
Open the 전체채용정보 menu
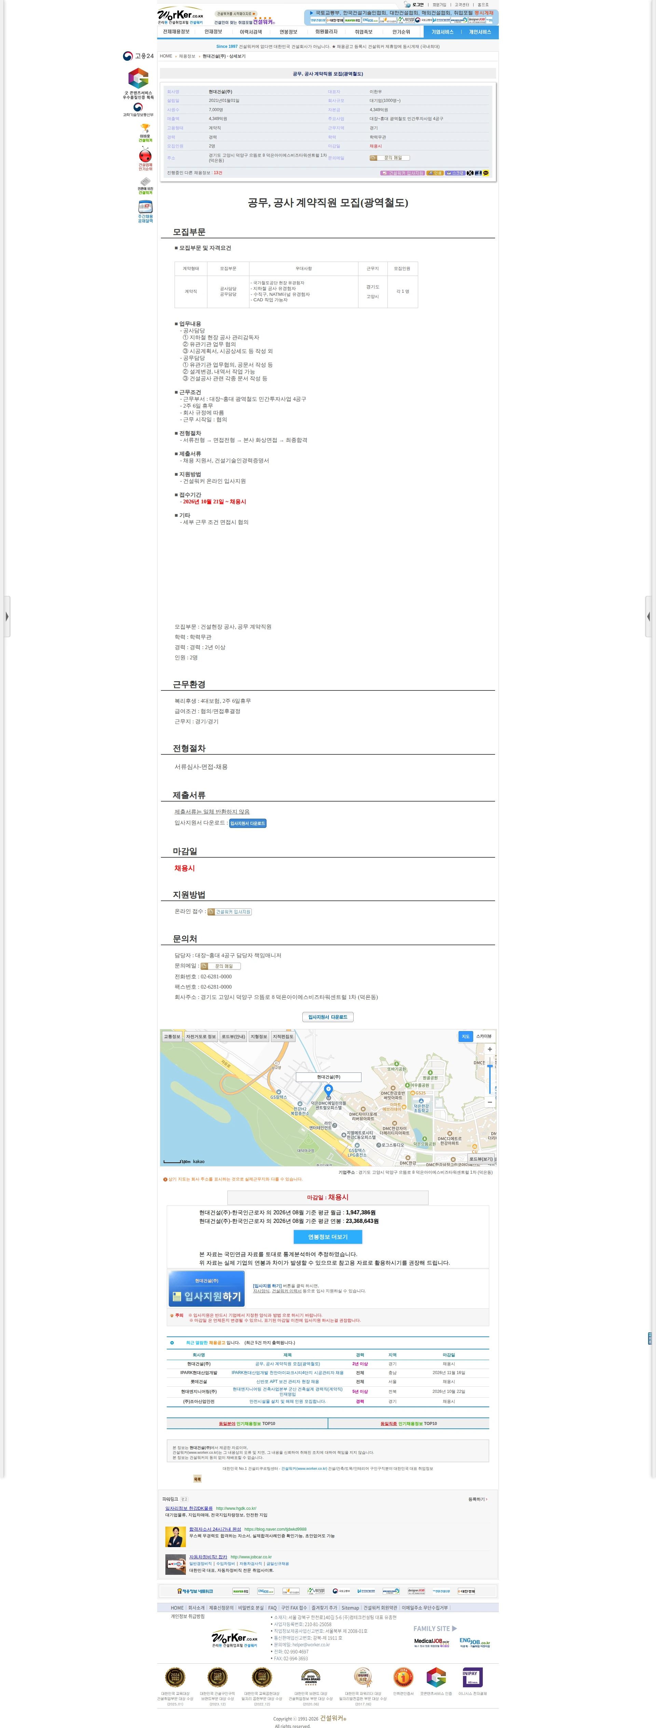[x=176, y=31]
